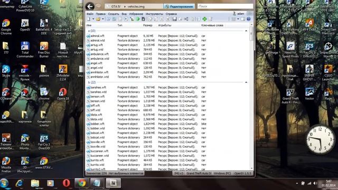The width and height of the screenshot is (338, 190).
Task: Click vehicles.img in the address breadcrumb
Action: pyautogui.click(x=136, y=6)
